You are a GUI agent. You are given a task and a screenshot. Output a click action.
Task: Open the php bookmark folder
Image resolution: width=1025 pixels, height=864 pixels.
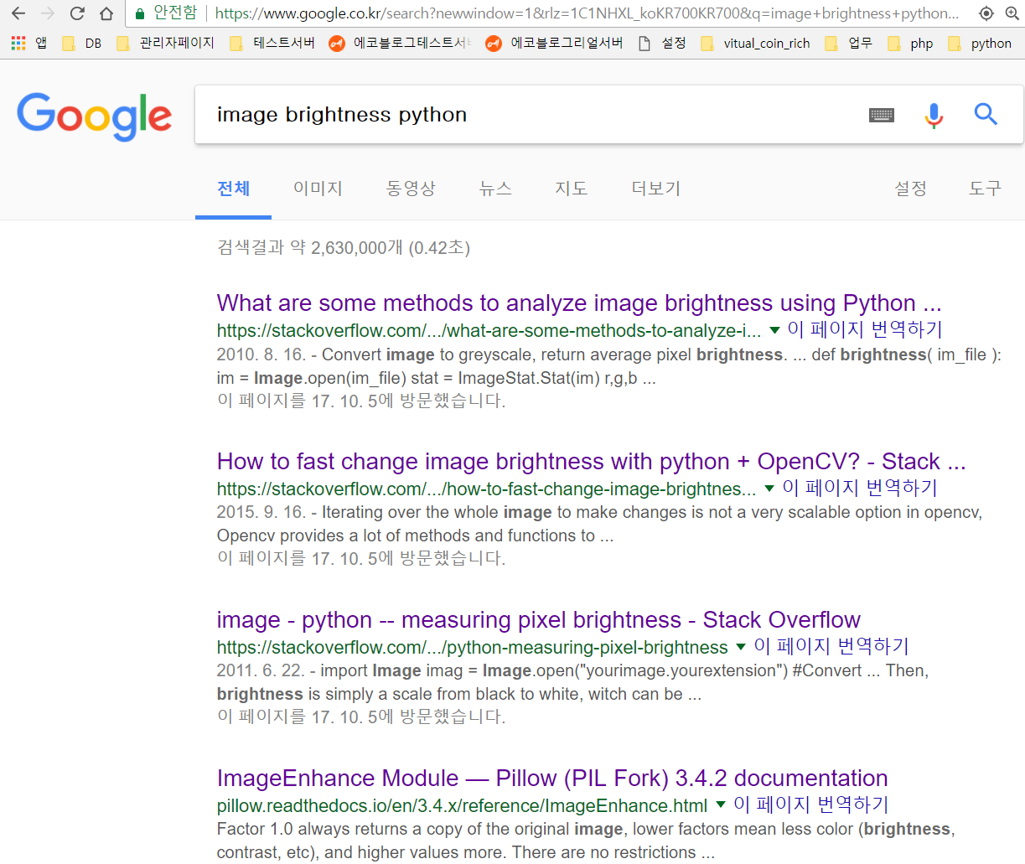[910, 43]
